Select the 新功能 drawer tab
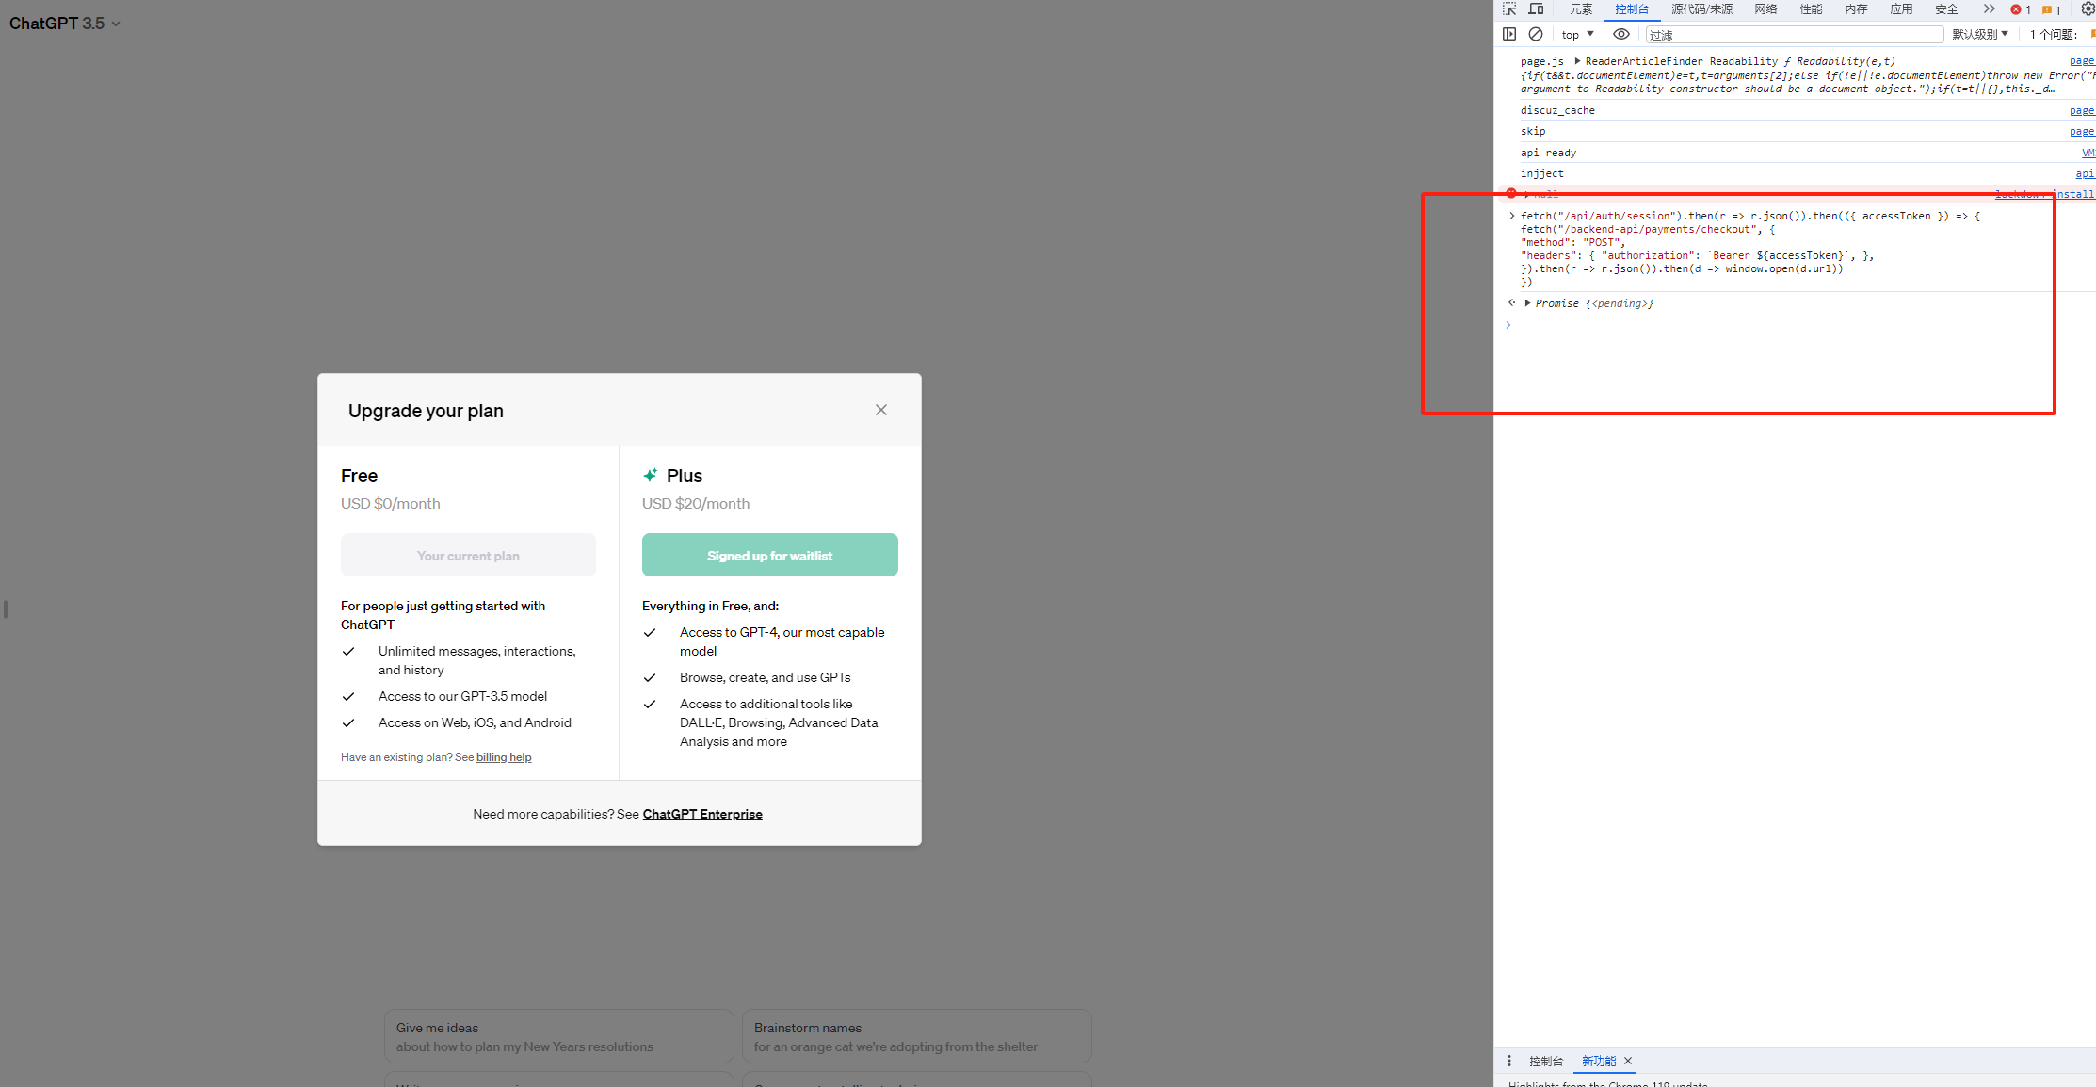Viewport: 2096px width, 1087px height. [x=1598, y=1062]
